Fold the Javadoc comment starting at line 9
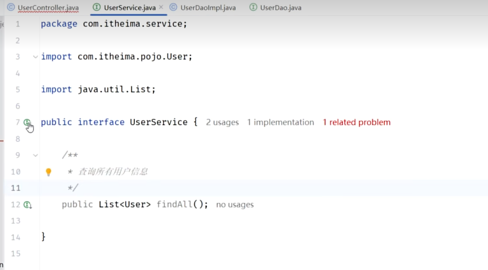The height and width of the screenshot is (270, 488). tap(35, 155)
